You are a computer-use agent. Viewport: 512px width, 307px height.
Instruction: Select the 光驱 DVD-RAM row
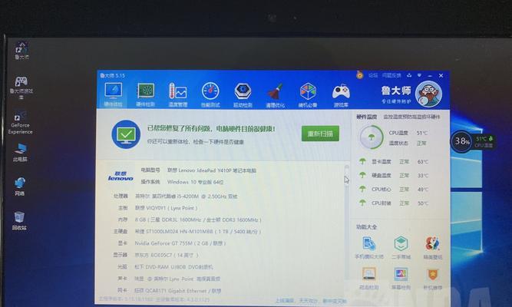(165, 267)
